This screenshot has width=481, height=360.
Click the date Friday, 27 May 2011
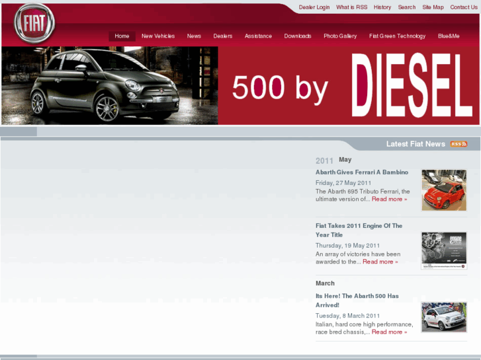click(343, 183)
